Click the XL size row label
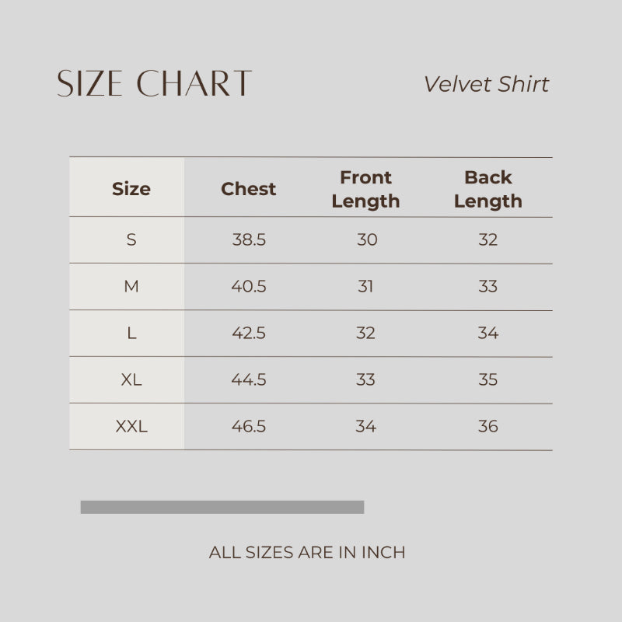 click(131, 380)
